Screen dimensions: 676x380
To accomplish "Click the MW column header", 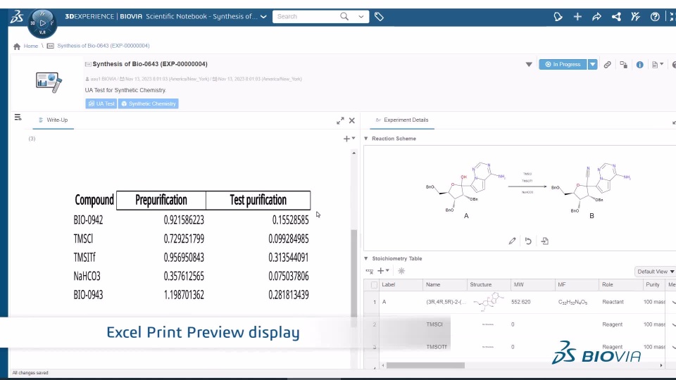I will [x=533, y=285].
